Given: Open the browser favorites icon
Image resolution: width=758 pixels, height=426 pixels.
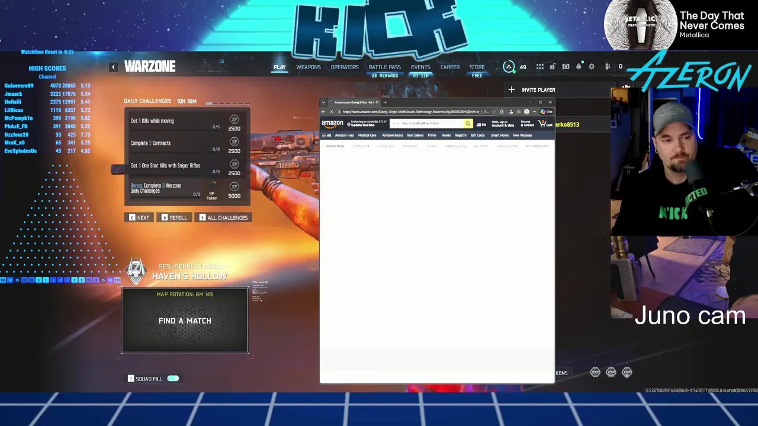Looking at the screenshot, I should point(519,112).
